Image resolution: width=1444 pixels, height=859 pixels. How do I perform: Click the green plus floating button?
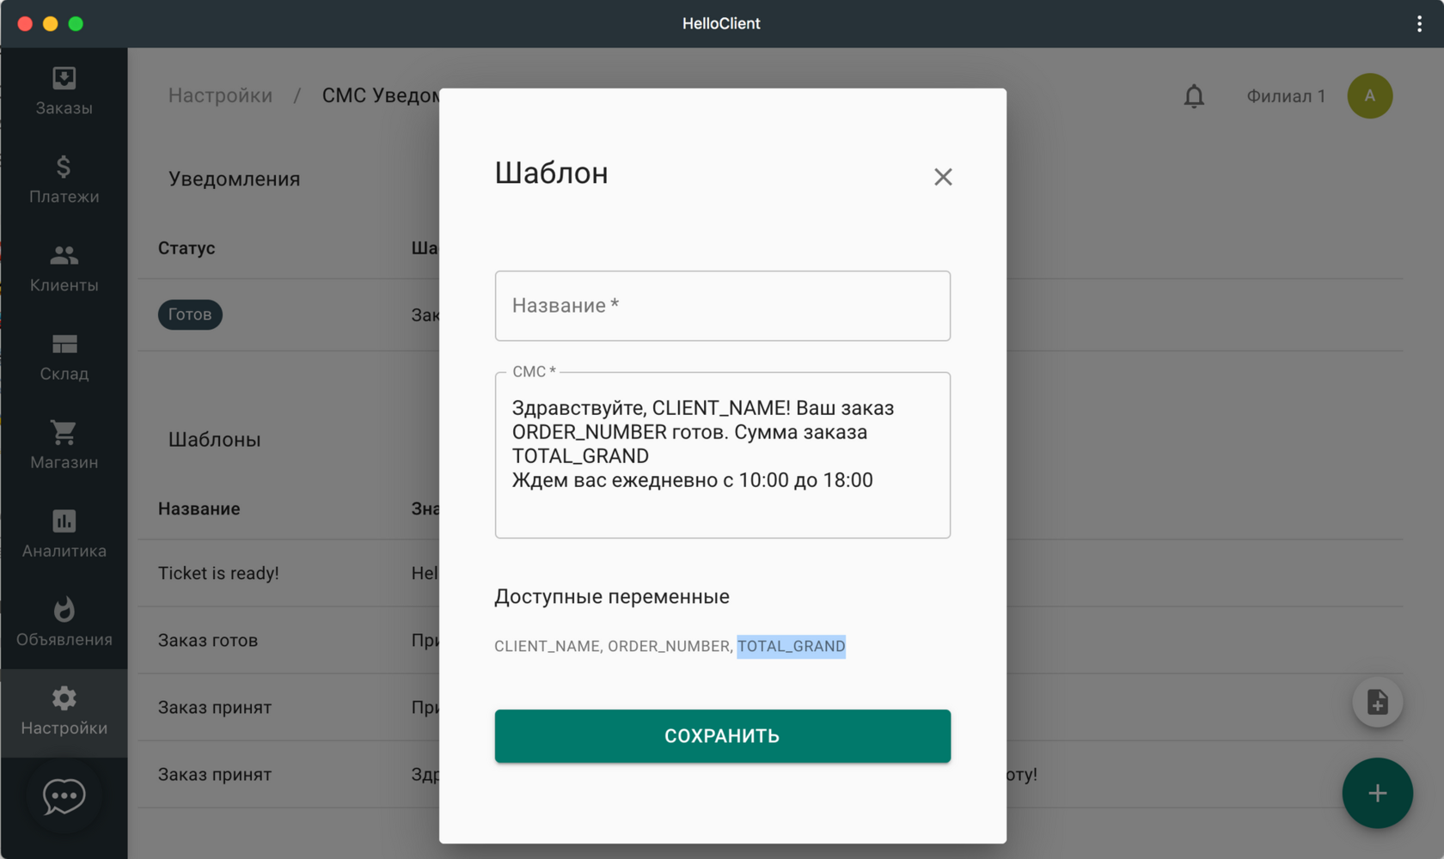pyautogui.click(x=1377, y=793)
